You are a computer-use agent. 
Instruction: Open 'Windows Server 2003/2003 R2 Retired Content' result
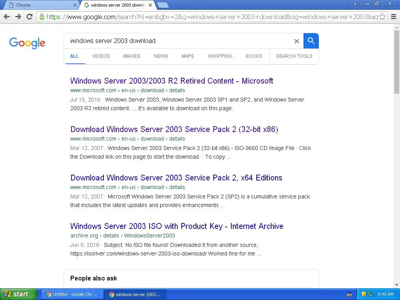point(172,81)
